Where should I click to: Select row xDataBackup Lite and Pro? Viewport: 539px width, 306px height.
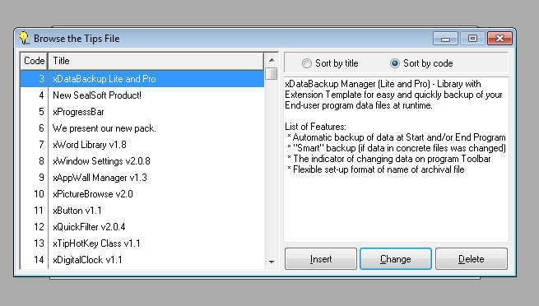tap(142, 79)
